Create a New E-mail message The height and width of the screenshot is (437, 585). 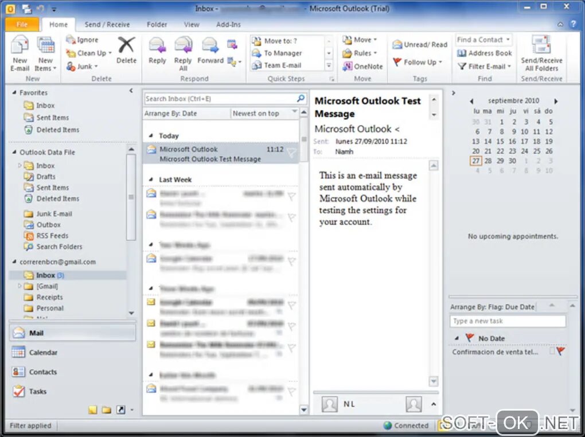pyautogui.click(x=19, y=54)
